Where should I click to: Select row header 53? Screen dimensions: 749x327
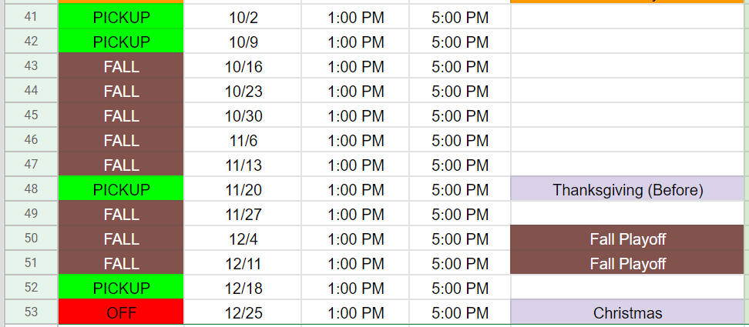pos(31,312)
